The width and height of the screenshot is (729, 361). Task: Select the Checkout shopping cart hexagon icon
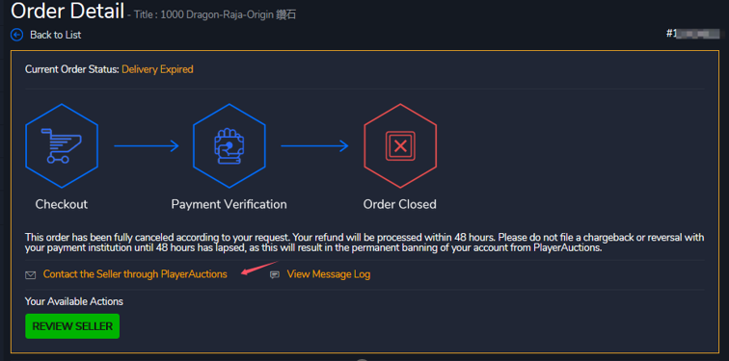point(62,145)
